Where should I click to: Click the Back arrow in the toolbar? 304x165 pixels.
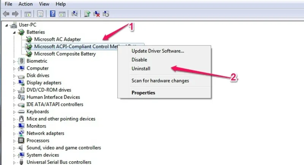6,14
